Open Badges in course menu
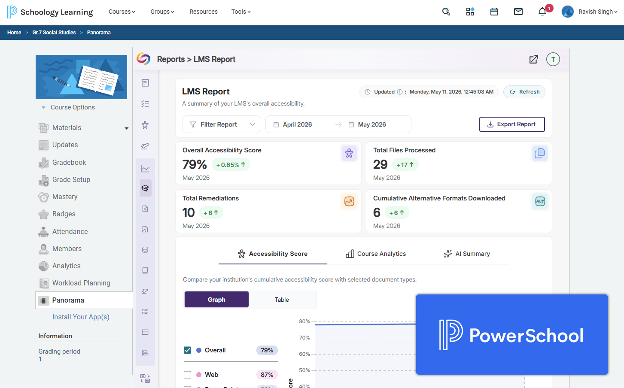The height and width of the screenshot is (388, 624). point(64,214)
